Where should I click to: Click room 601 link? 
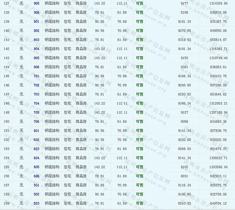click(36, 131)
